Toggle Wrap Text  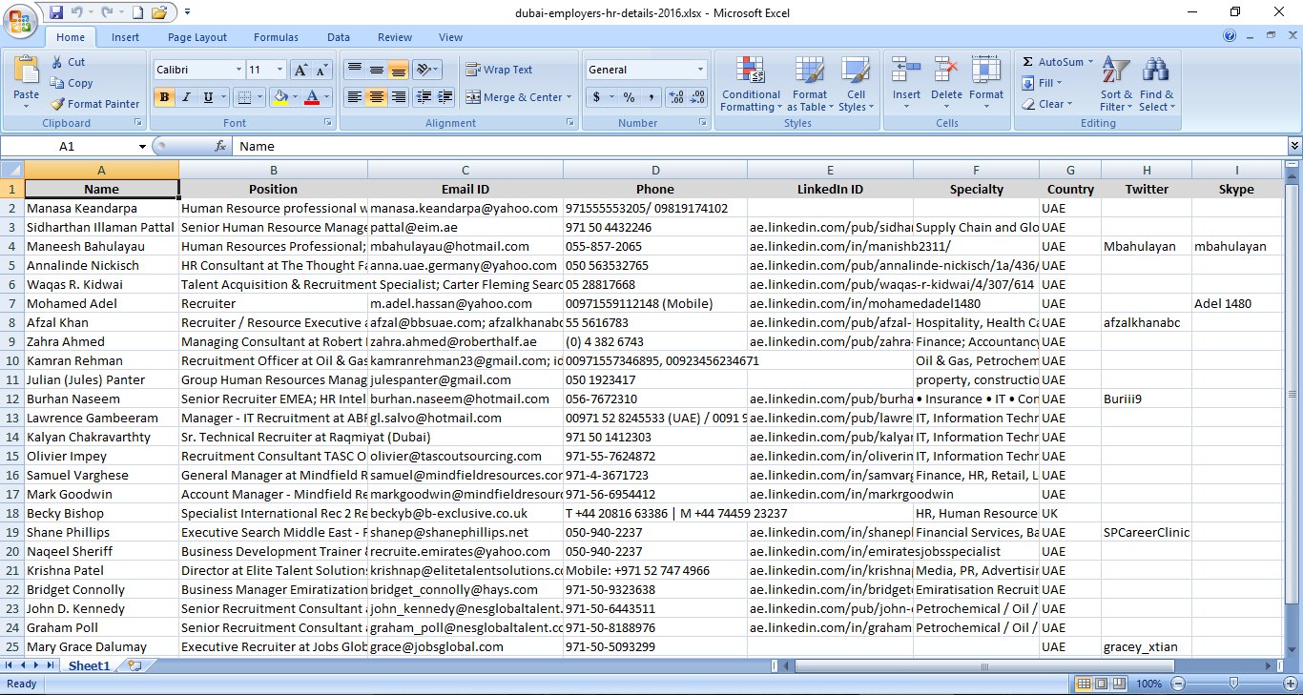500,70
